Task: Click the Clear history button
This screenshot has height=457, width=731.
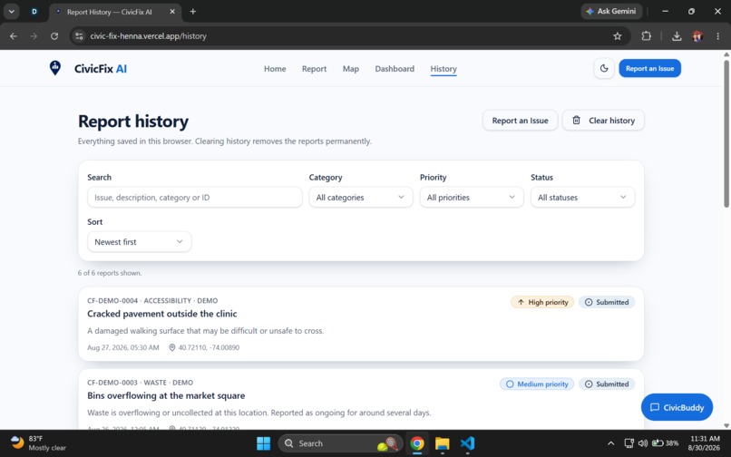Action: 603,121
